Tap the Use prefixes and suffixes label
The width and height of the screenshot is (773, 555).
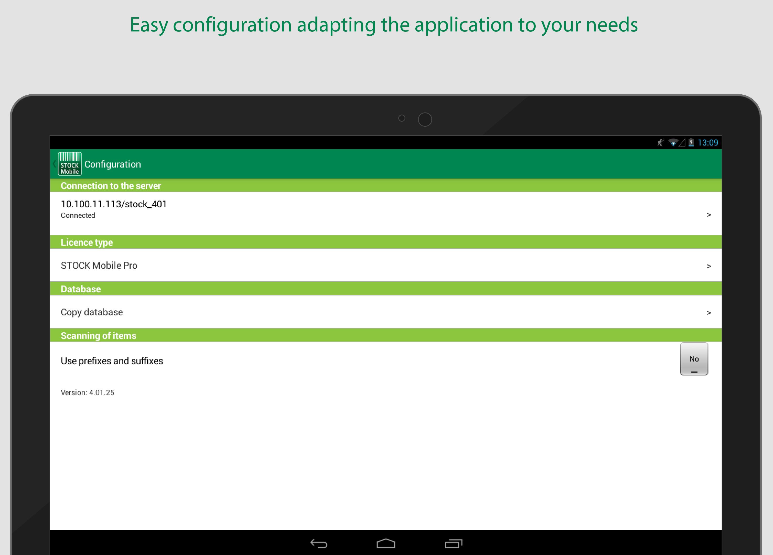112,361
